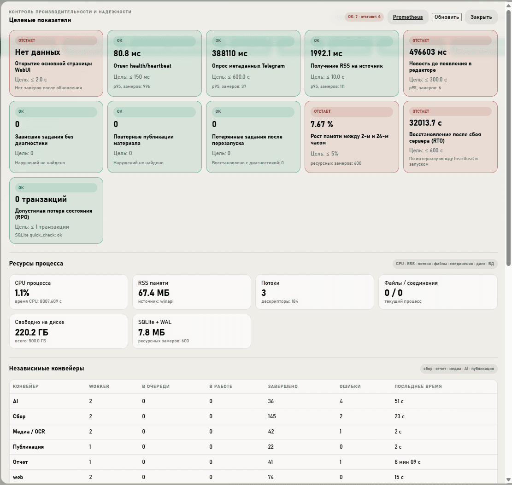The height and width of the screenshot is (485, 512).
Task: Click the 'SQLite + WAL' card label
Action: pos(155,322)
